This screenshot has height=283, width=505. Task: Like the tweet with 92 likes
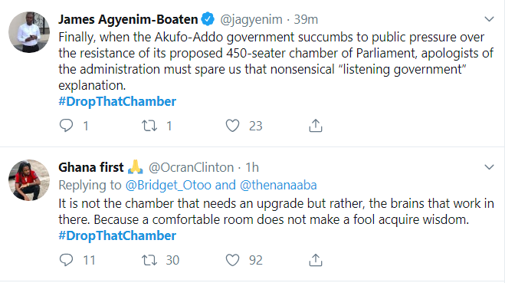(x=232, y=260)
